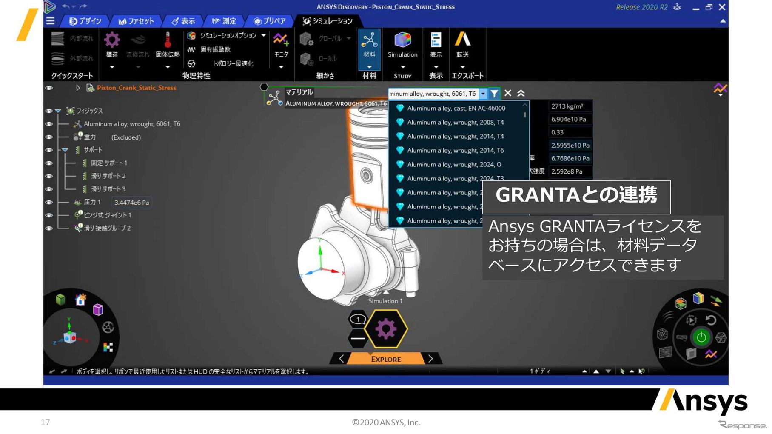
Task: Toggle visibility of 重力 (Excluded) item
Action: (x=49, y=137)
